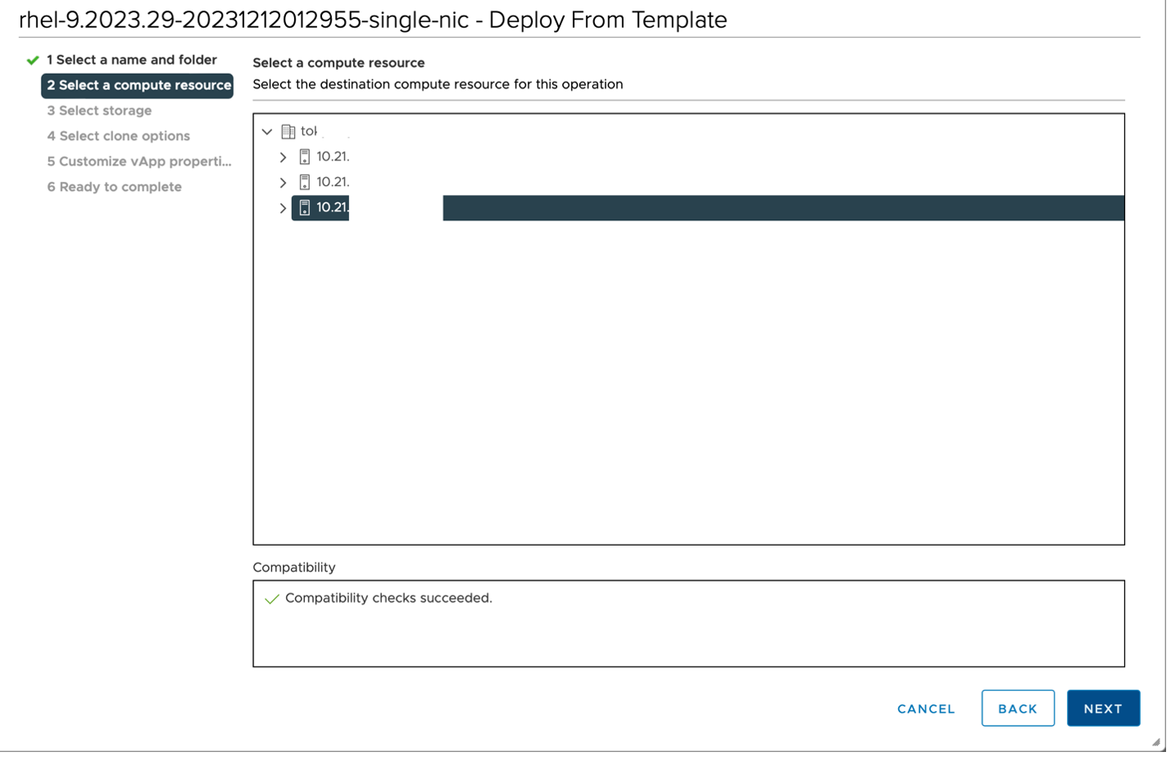Screen dimensions: 1171x761
Task: Click the NEXT button to continue
Action: (x=1103, y=708)
